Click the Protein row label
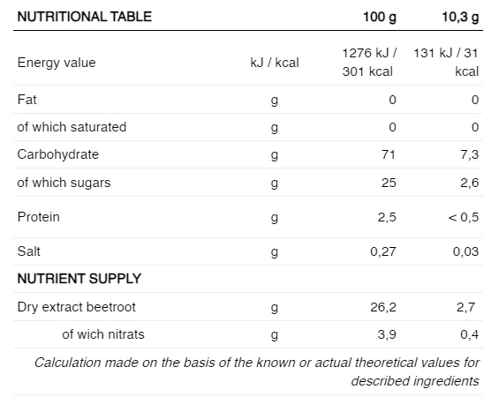 pyautogui.click(x=38, y=217)
